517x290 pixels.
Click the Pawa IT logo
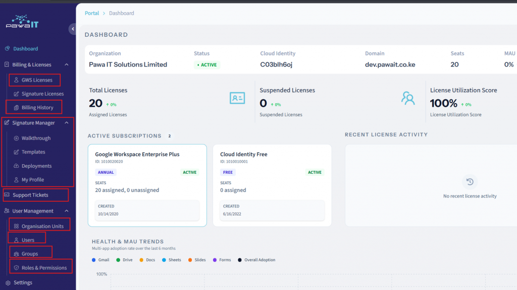point(22,22)
